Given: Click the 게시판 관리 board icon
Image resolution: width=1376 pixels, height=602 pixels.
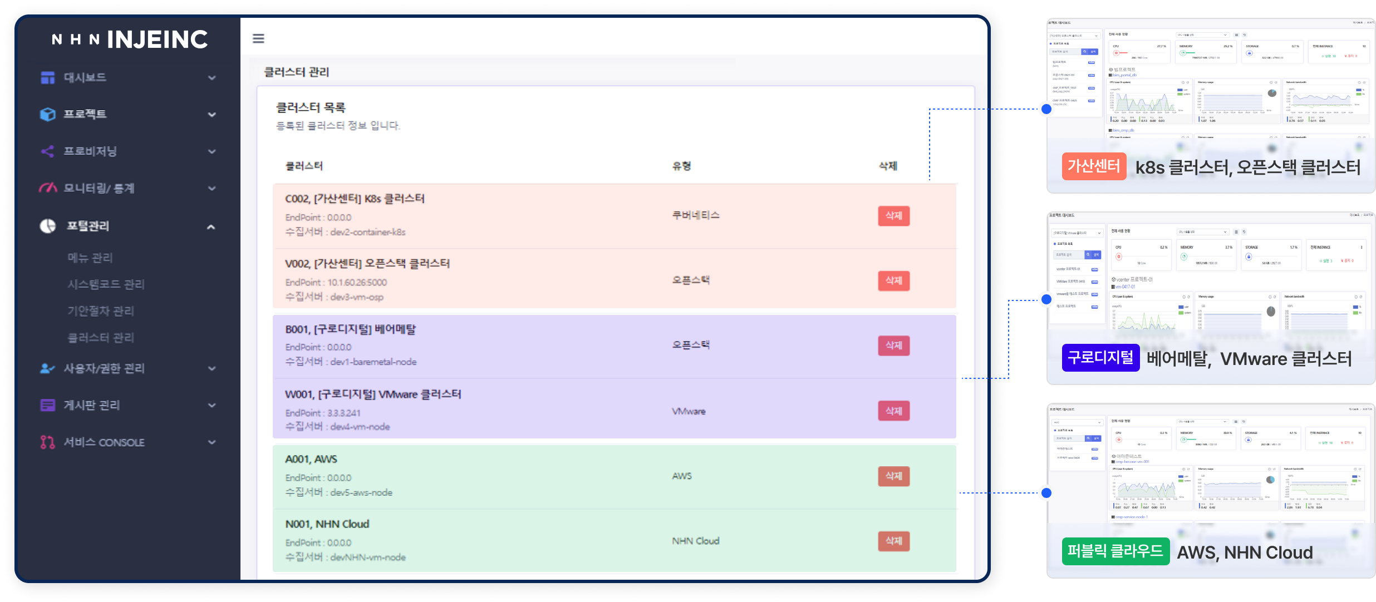Looking at the screenshot, I should click(x=48, y=405).
